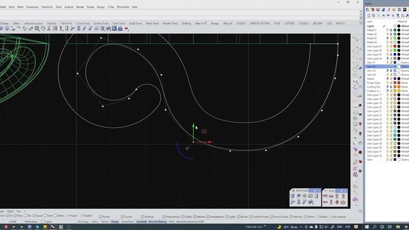Screen dimensions: 409x230
Task: Click the rotate circular arrow icon in toolbar
Action: click(x=43, y=29)
